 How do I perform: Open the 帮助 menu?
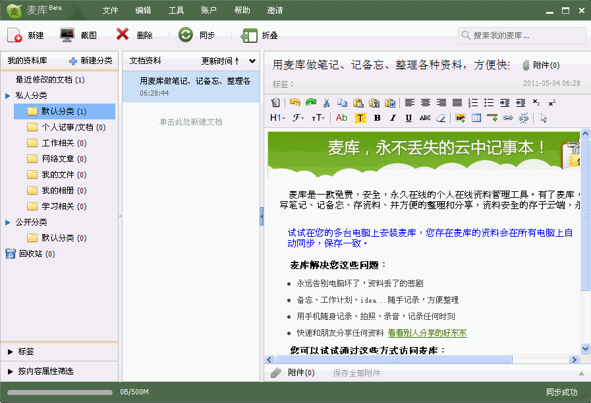point(242,11)
